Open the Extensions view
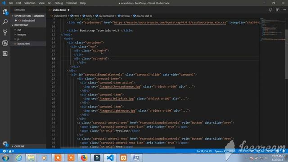 (5, 54)
